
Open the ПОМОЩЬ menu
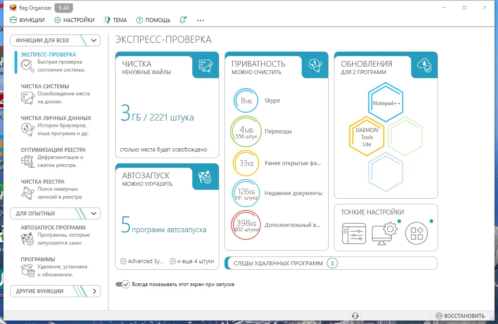tap(153, 20)
